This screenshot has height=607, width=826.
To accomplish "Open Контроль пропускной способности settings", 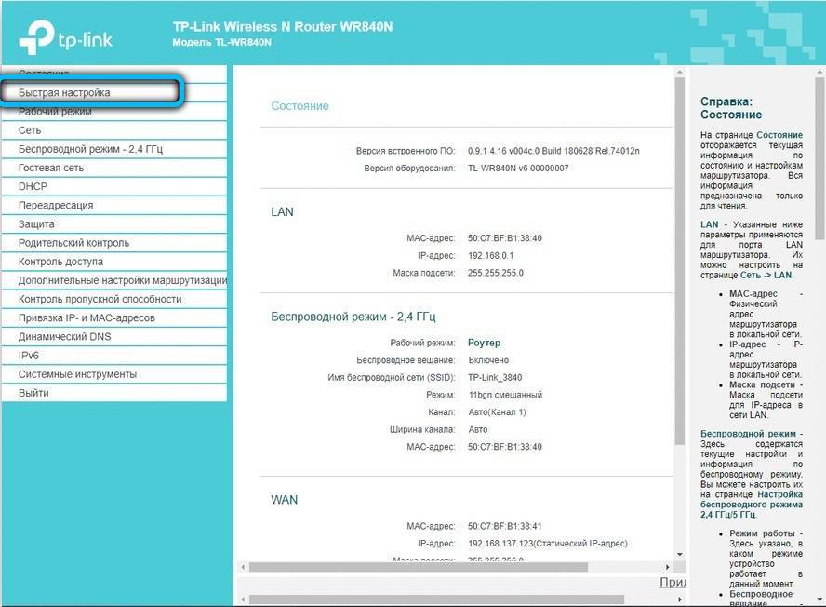I will [x=100, y=299].
